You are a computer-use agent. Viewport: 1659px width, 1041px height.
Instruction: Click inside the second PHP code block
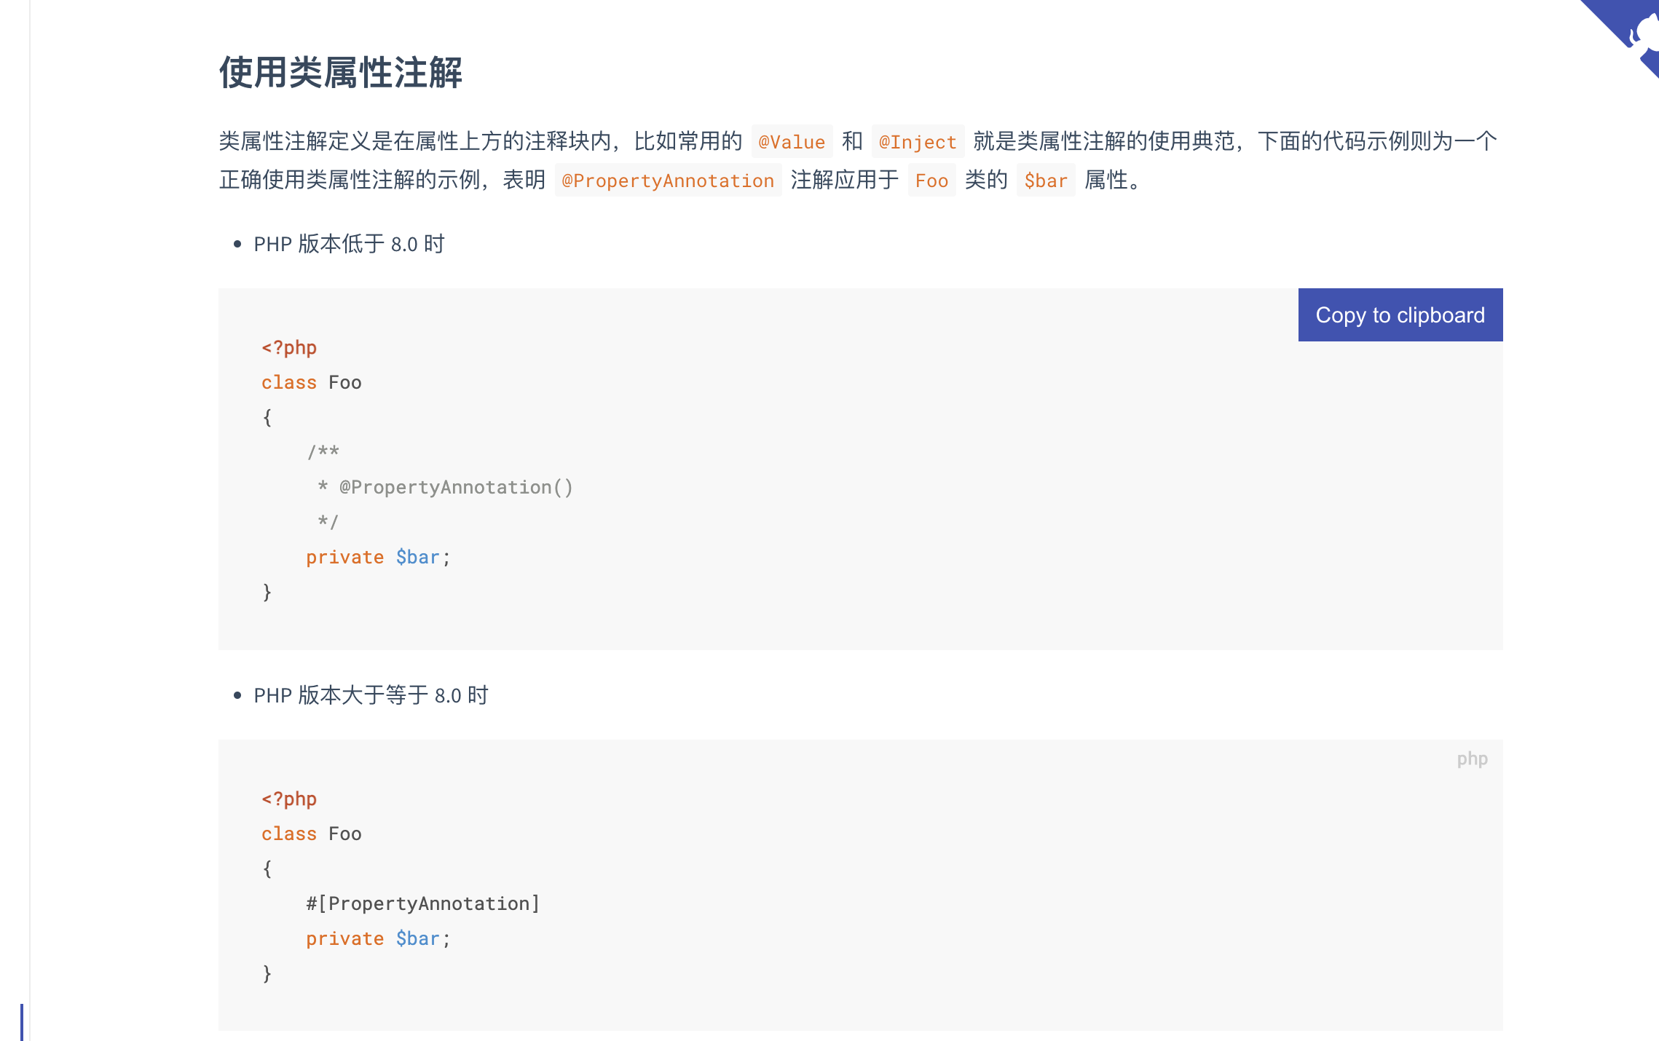[x=801, y=874]
